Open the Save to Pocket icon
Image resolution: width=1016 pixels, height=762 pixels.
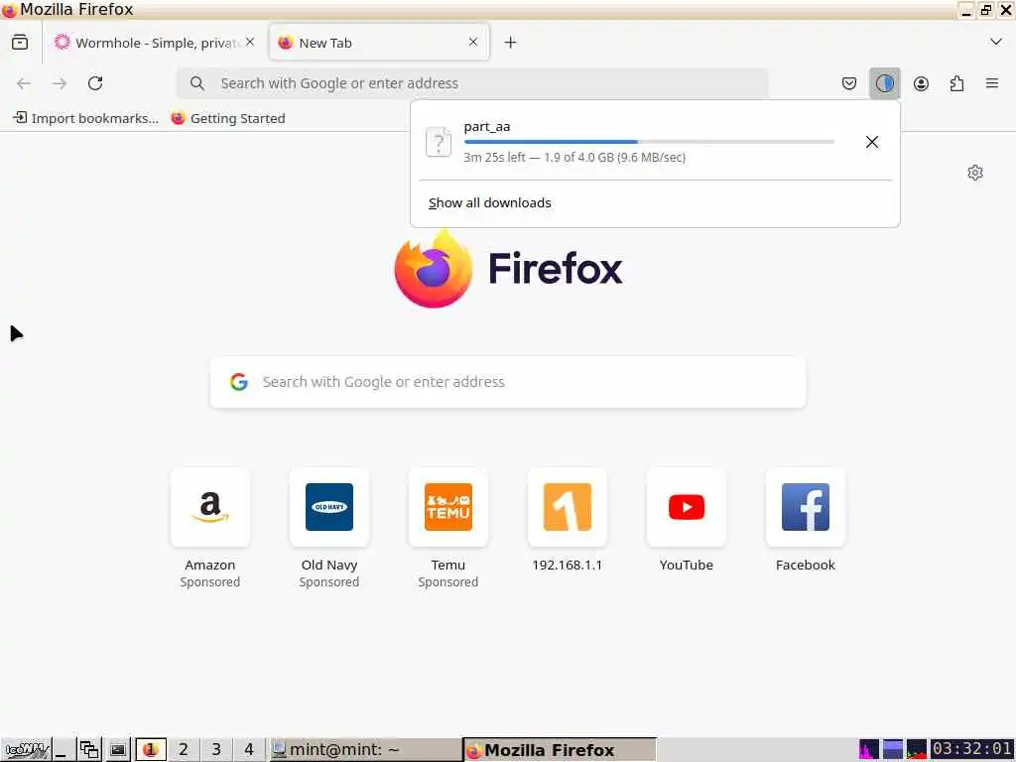[x=849, y=83]
